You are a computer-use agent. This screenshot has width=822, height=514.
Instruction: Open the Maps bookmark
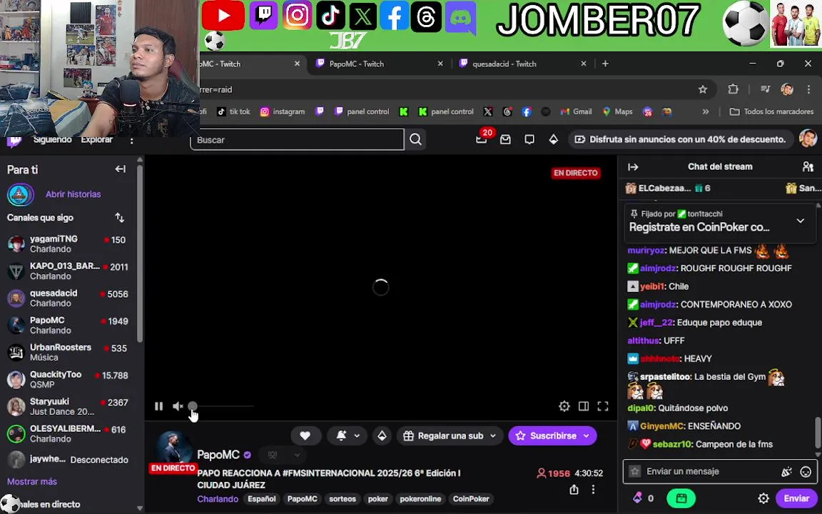(617, 111)
